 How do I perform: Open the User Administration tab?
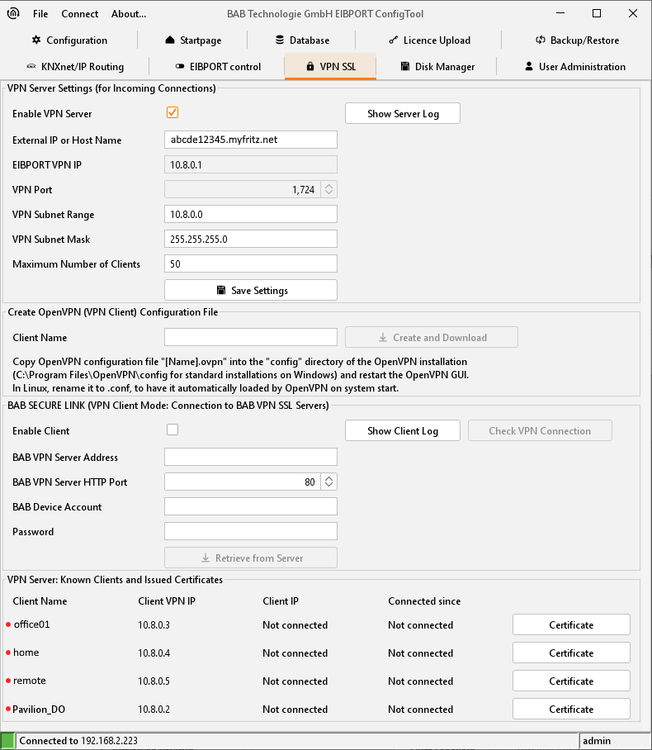point(574,66)
